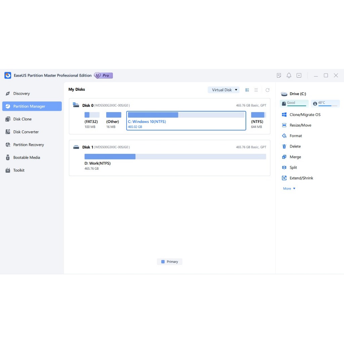Click Merge action
The image size is (344, 344).
pyautogui.click(x=291, y=157)
